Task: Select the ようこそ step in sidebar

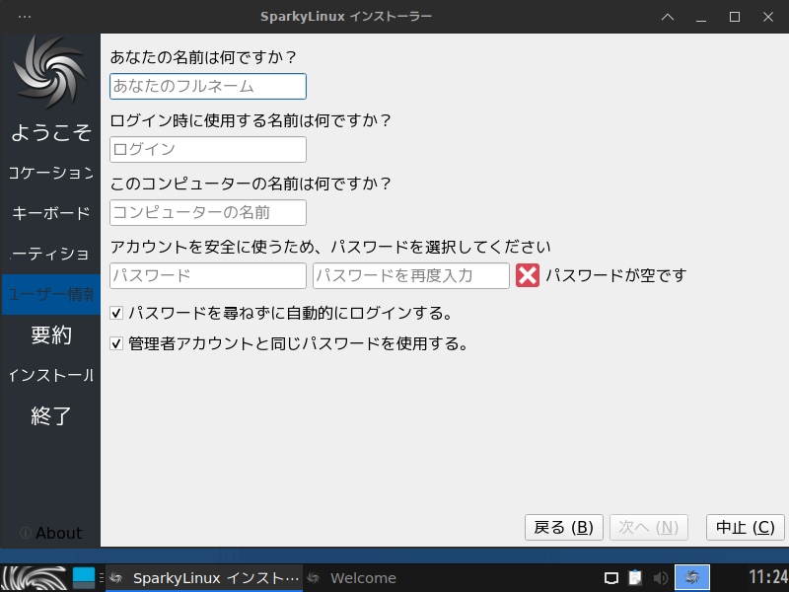Action: [x=51, y=132]
